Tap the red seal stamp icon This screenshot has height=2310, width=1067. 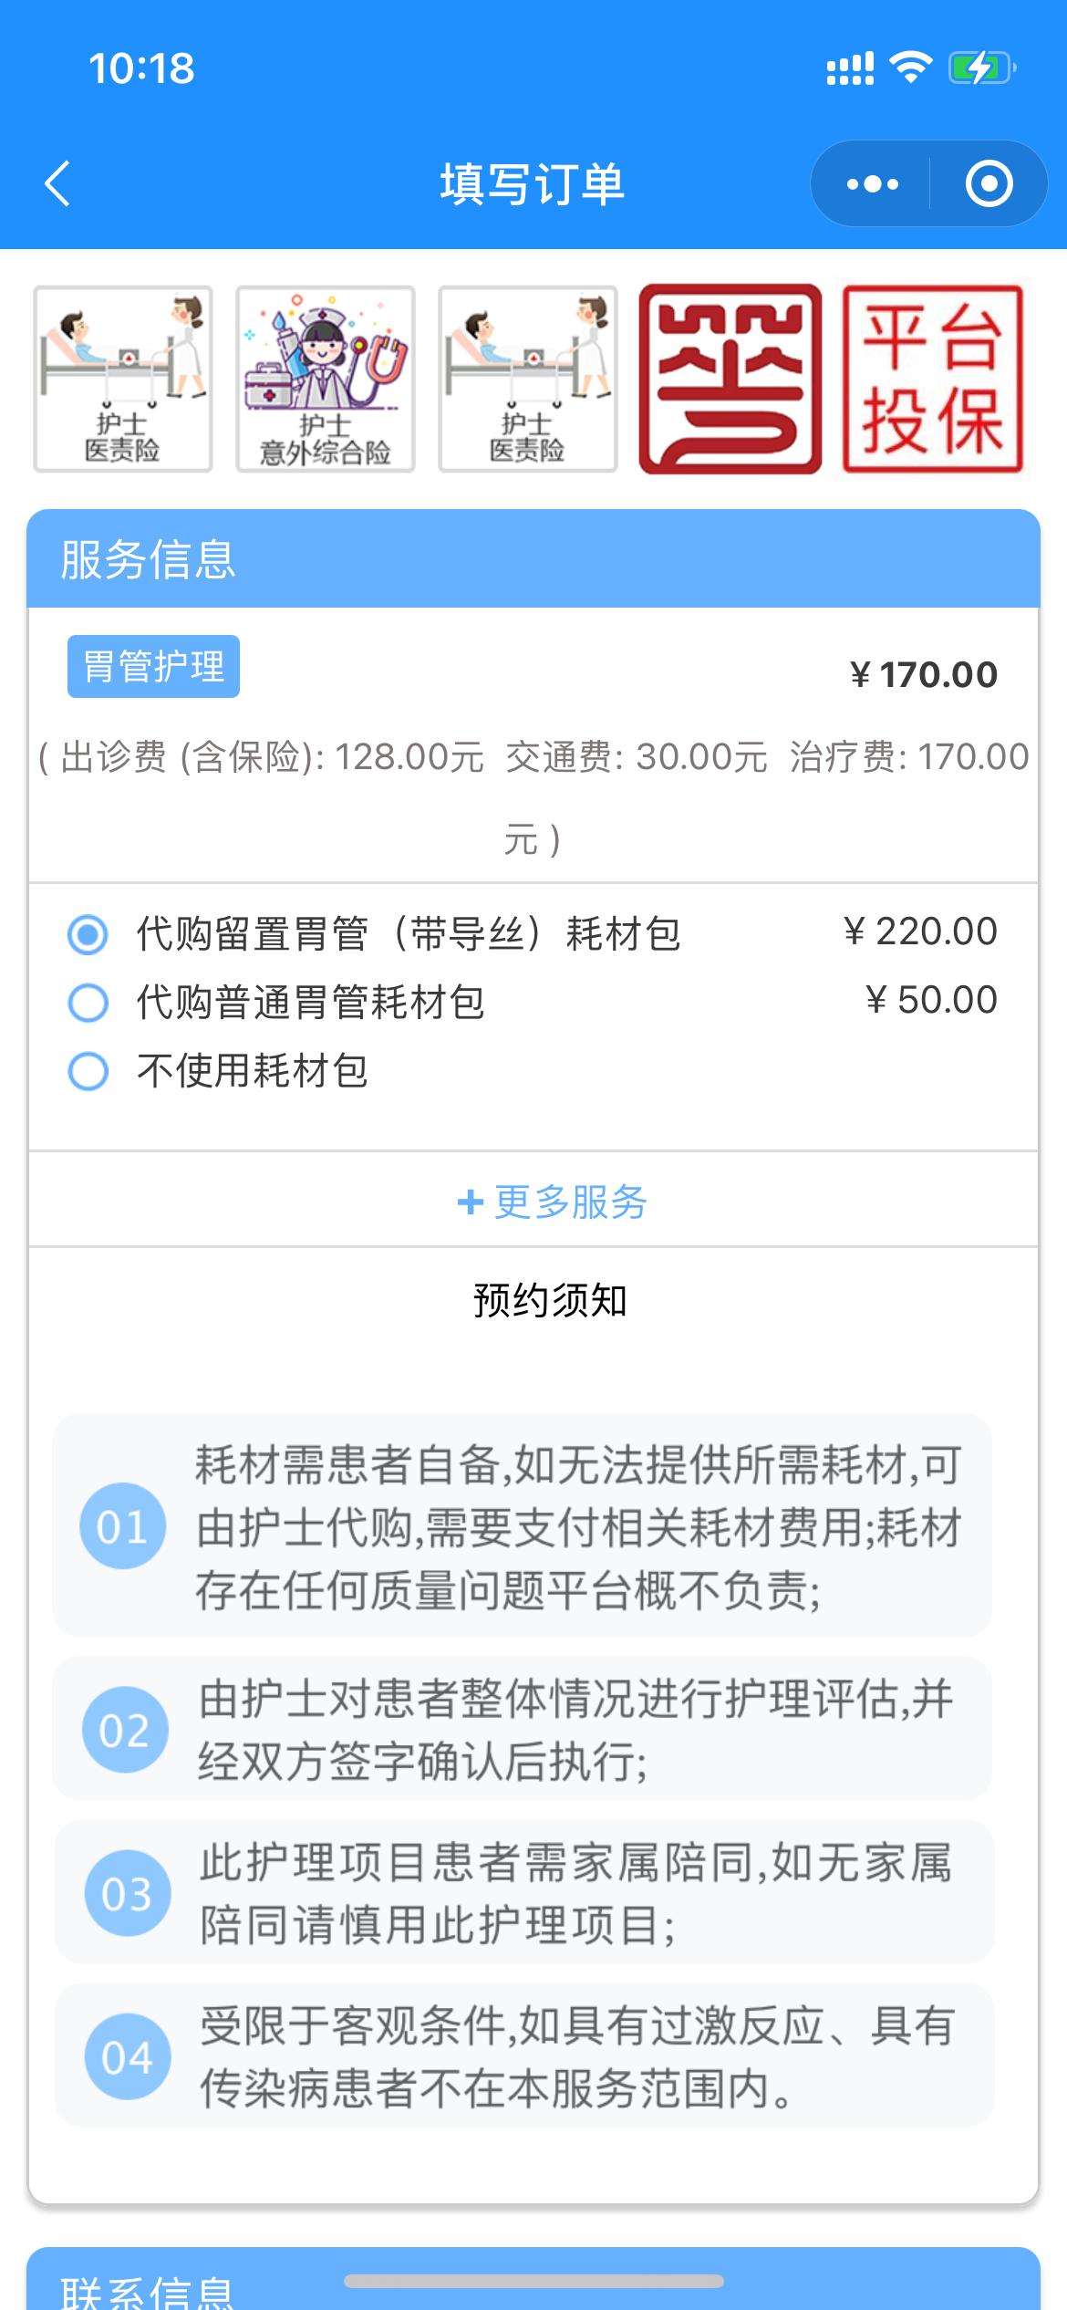coord(730,379)
